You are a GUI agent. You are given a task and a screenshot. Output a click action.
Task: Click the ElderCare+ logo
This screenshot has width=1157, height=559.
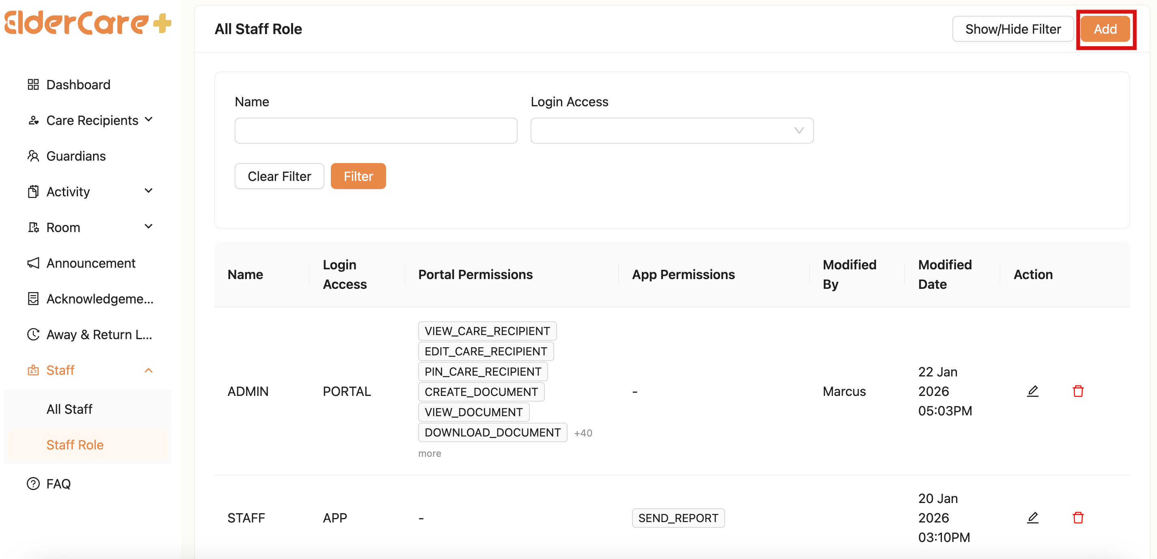[88, 24]
